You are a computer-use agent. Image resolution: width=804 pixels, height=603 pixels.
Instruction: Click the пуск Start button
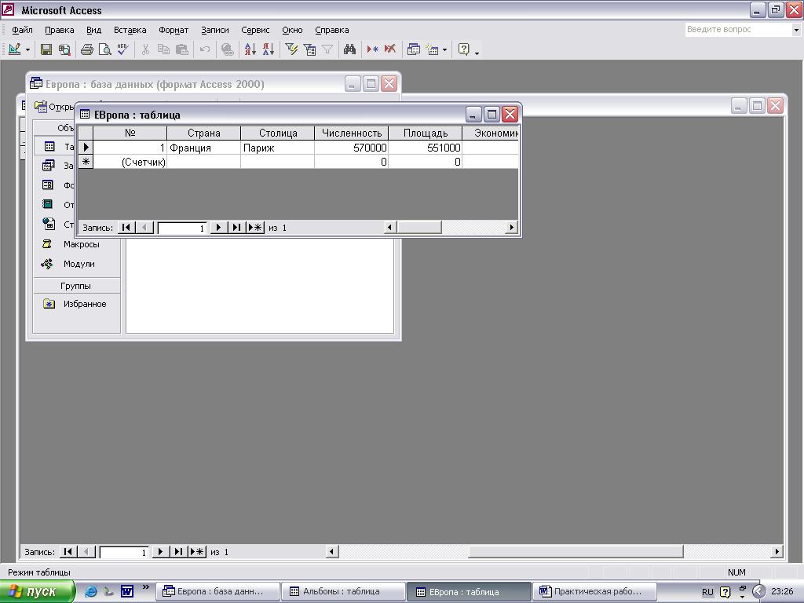37,592
